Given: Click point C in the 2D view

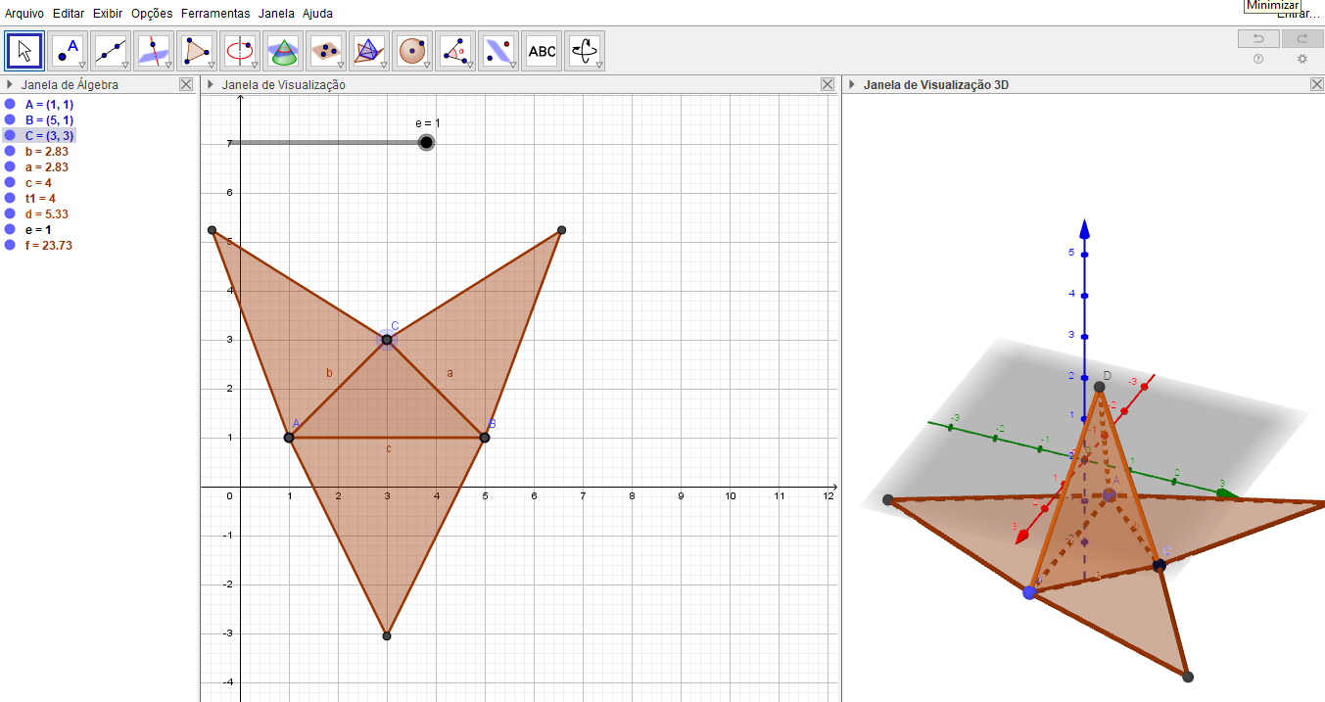Looking at the screenshot, I should click(387, 340).
